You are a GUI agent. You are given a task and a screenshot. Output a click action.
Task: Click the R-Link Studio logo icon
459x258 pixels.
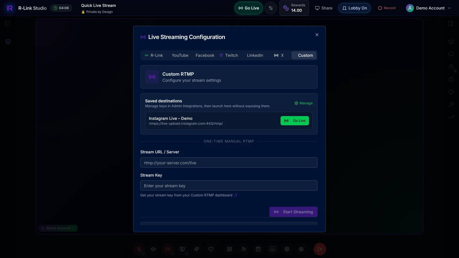coord(9,8)
